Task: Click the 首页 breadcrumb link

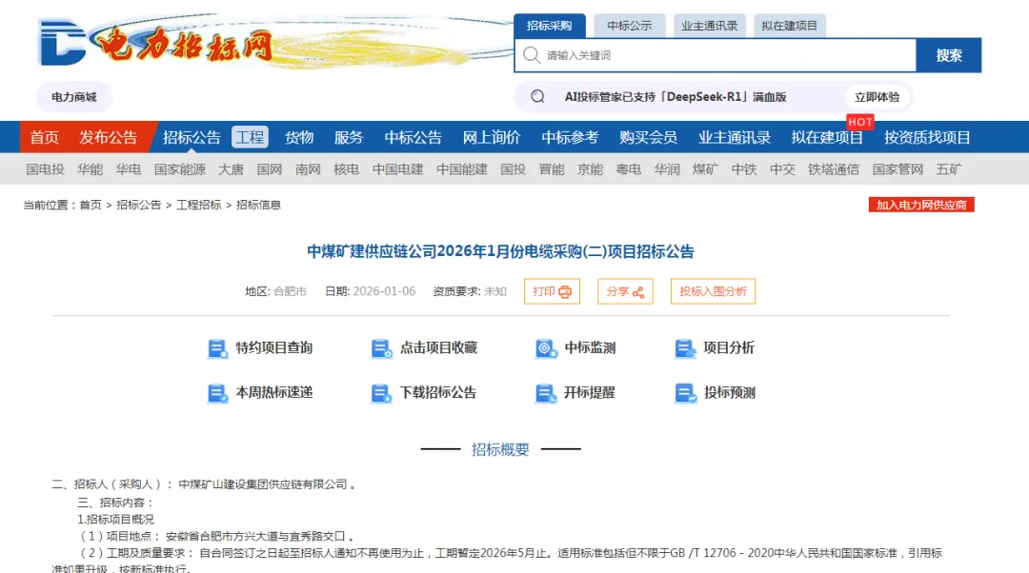Action: pyautogui.click(x=91, y=206)
